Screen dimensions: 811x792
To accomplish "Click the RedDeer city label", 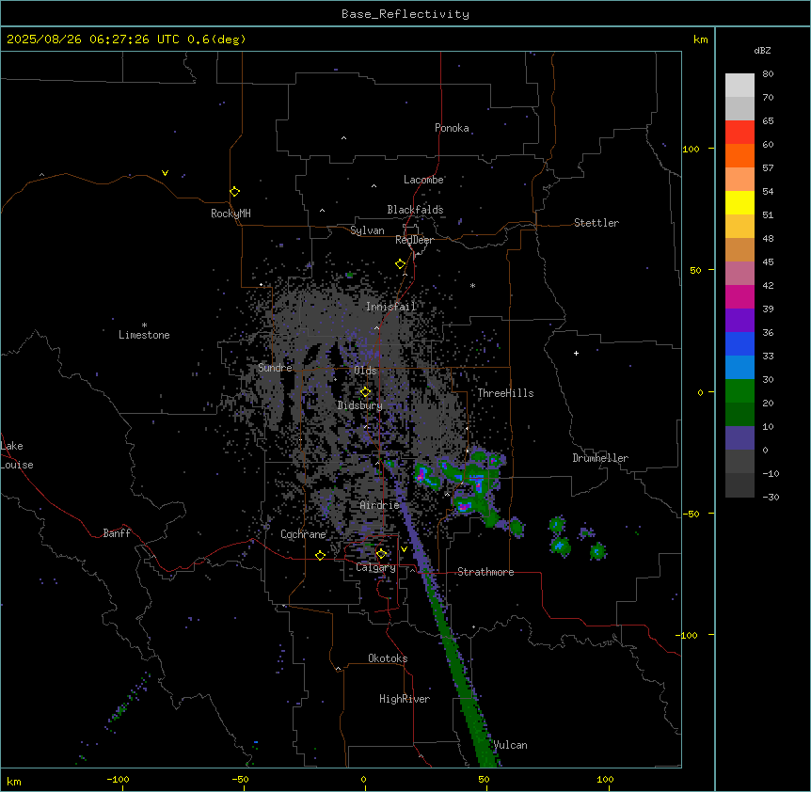I will (x=414, y=240).
